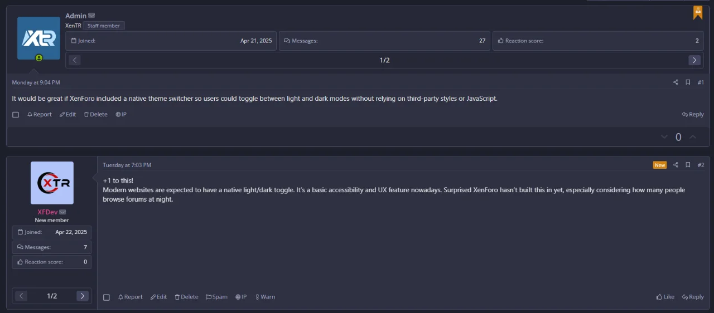Click the envelope icon next to Admin

click(91, 16)
